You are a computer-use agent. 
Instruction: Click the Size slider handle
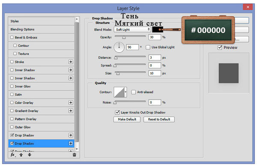click(x=118, y=73)
